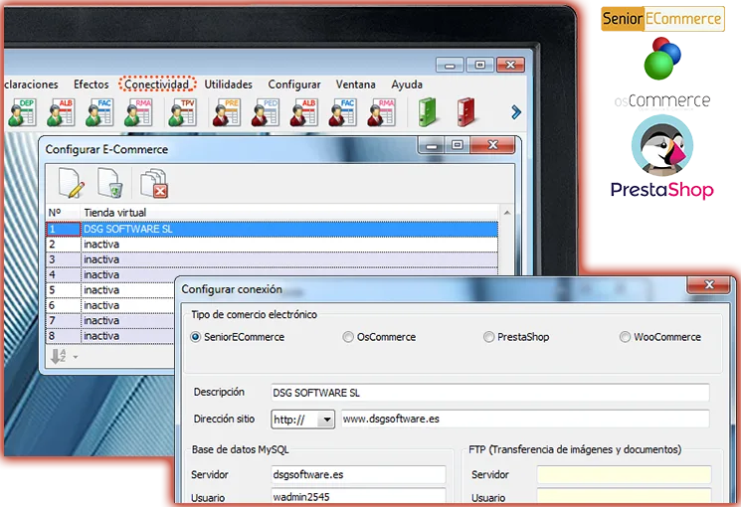Open the red ALB supplier delivery notes icon
Image resolution: width=741 pixels, height=507 pixels.
point(304,112)
